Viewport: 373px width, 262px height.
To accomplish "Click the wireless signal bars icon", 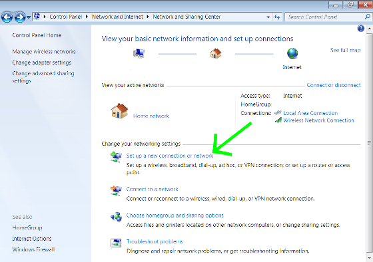I will (x=278, y=120).
